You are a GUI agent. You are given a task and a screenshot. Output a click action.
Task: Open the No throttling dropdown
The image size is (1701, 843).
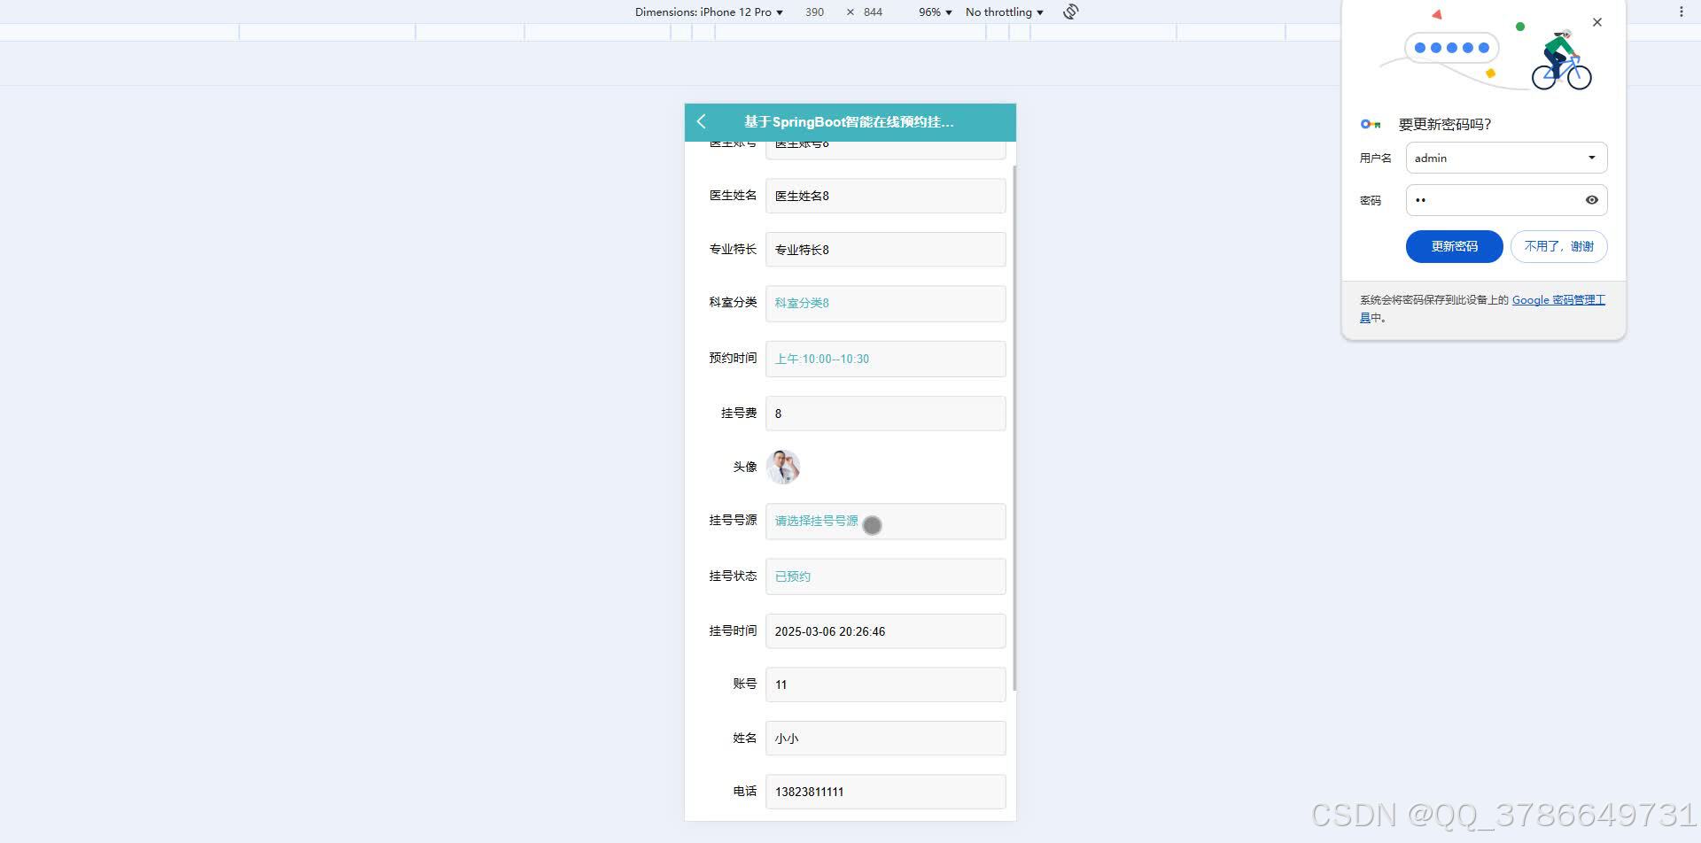pyautogui.click(x=1004, y=12)
